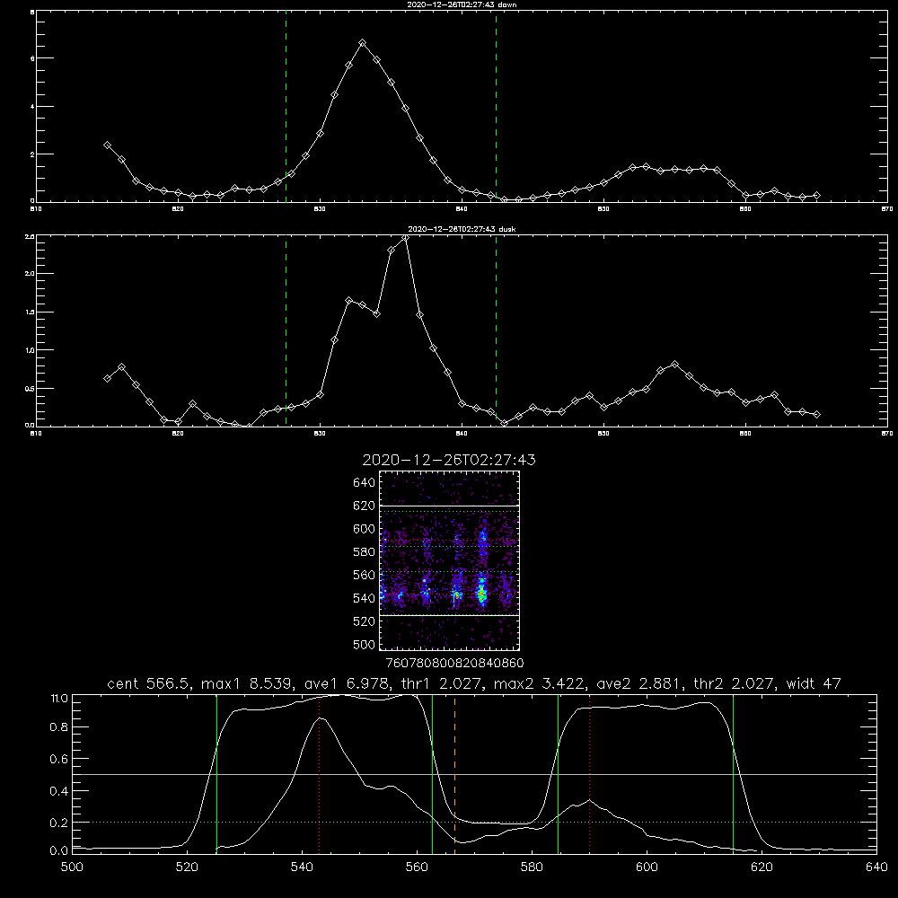The image size is (898, 898).
Task: Click the 'widt 47' value
Action: (x=814, y=683)
